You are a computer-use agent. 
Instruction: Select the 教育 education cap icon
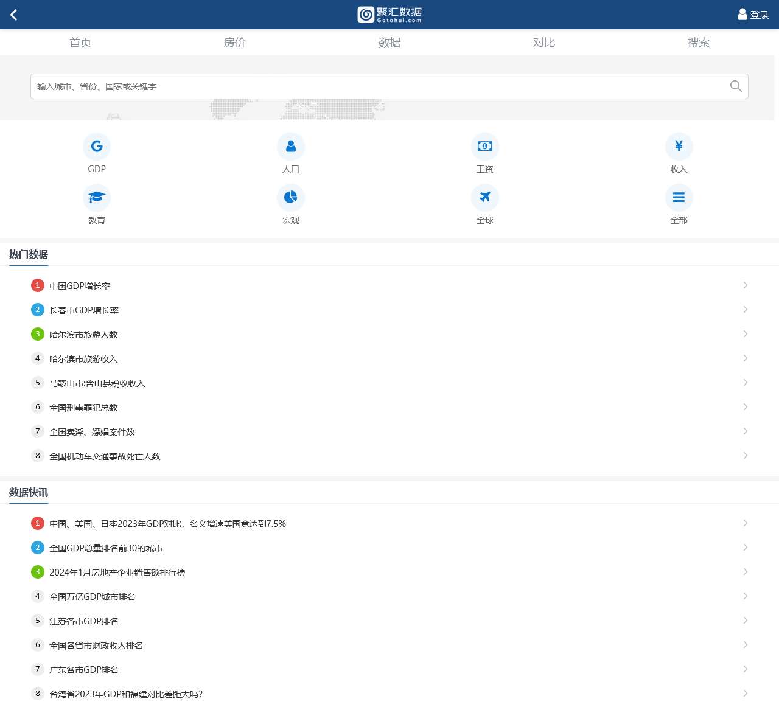coord(97,198)
